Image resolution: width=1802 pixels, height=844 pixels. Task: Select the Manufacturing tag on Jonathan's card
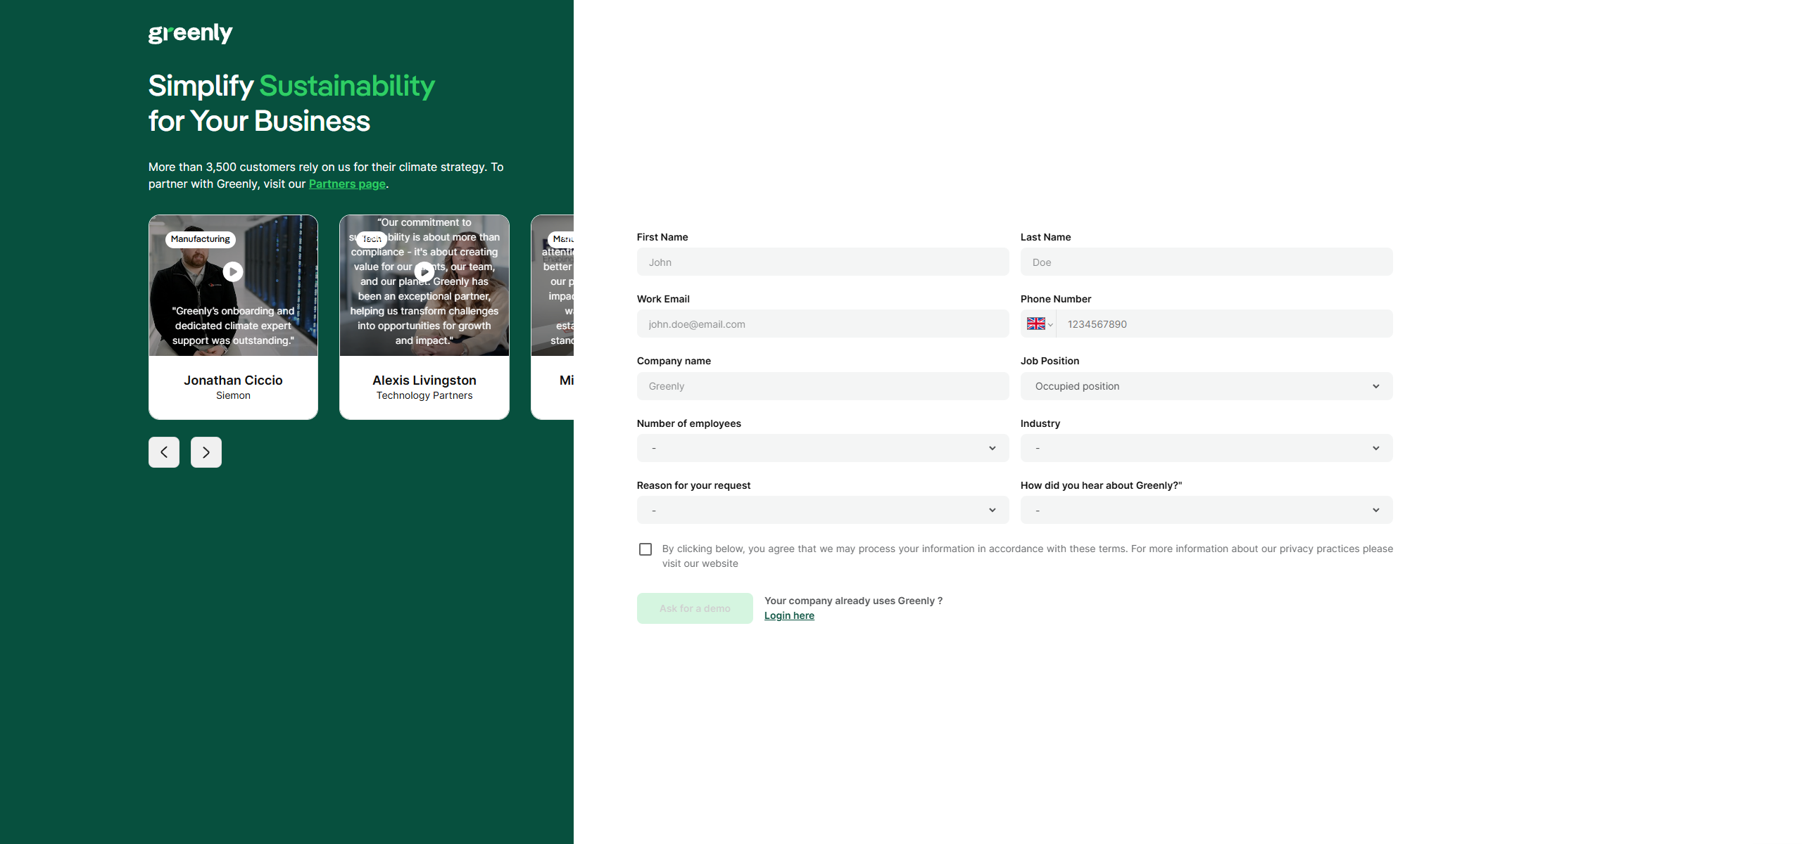coord(201,239)
